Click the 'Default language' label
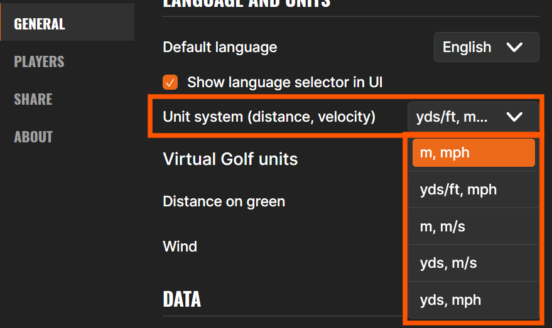Viewport: 552px width, 328px height. pos(220,47)
